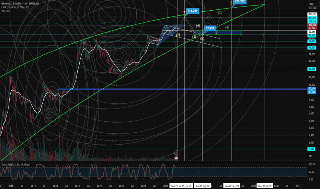Select the yellow (5) wave label
The image size is (320, 189).
(x=202, y=38)
